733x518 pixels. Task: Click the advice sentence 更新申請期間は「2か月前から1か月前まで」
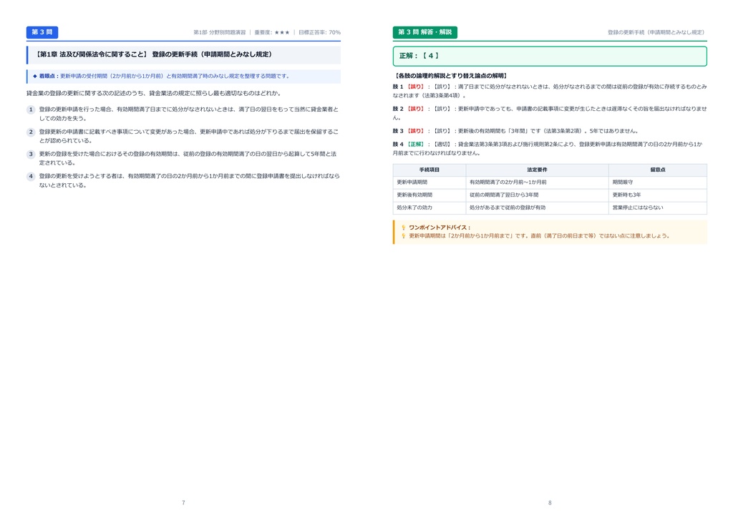(539, 236)
